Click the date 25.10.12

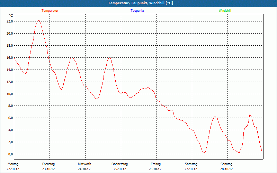[x=120, y=169]
